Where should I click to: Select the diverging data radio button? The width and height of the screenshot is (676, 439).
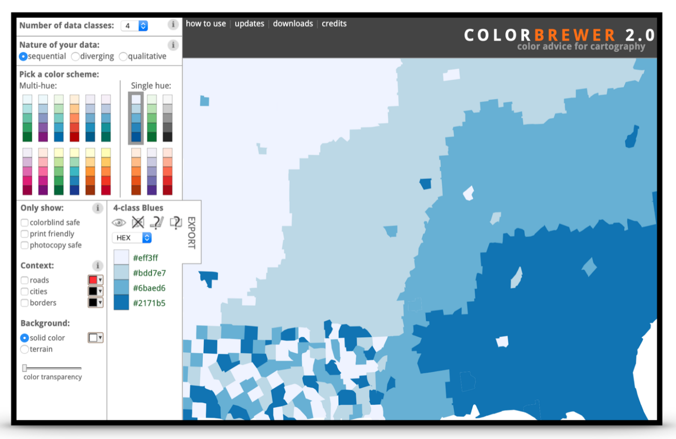[76, 57]
